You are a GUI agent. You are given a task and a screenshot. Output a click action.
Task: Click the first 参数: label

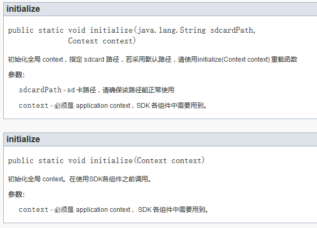click(16, 75)
